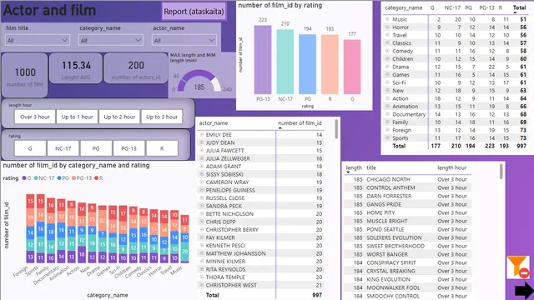Click the length hour column header

click(x=452, y=167)
